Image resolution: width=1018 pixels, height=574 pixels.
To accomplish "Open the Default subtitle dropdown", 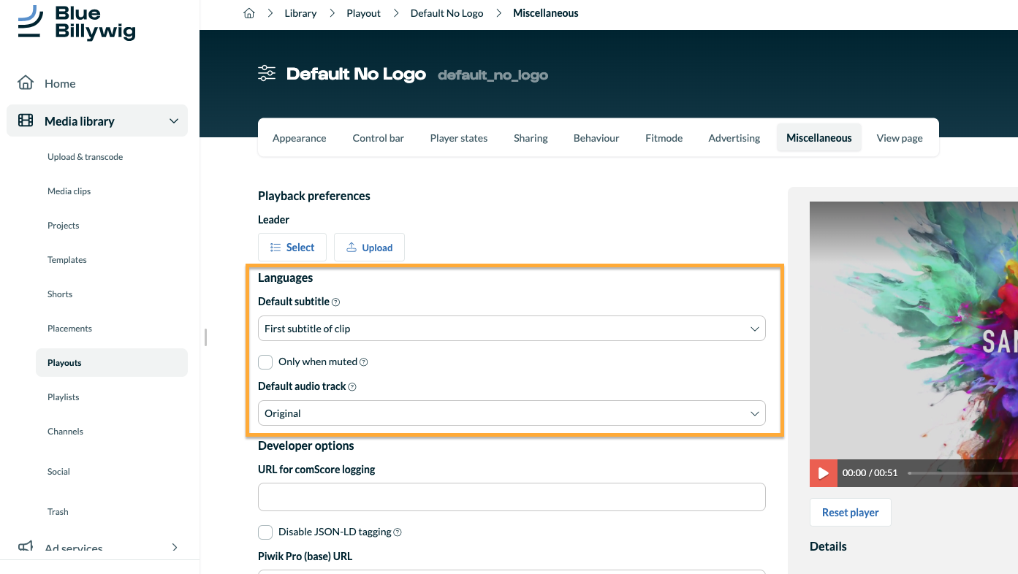I will pyautogui.click(x=512, y=329).
